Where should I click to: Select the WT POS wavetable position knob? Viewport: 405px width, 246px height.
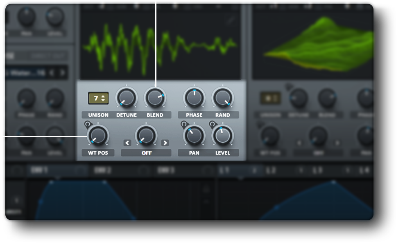tap(98, 135)
